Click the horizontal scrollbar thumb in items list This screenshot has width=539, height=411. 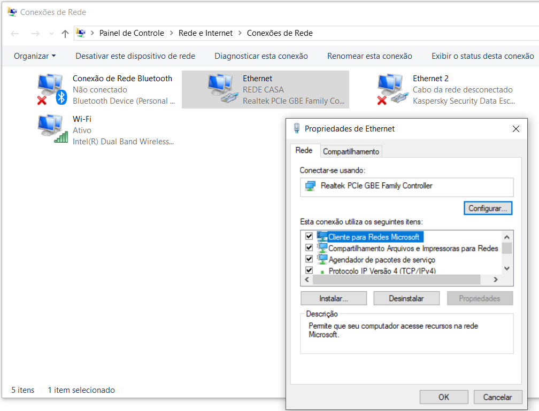click(x=396, y=280)
